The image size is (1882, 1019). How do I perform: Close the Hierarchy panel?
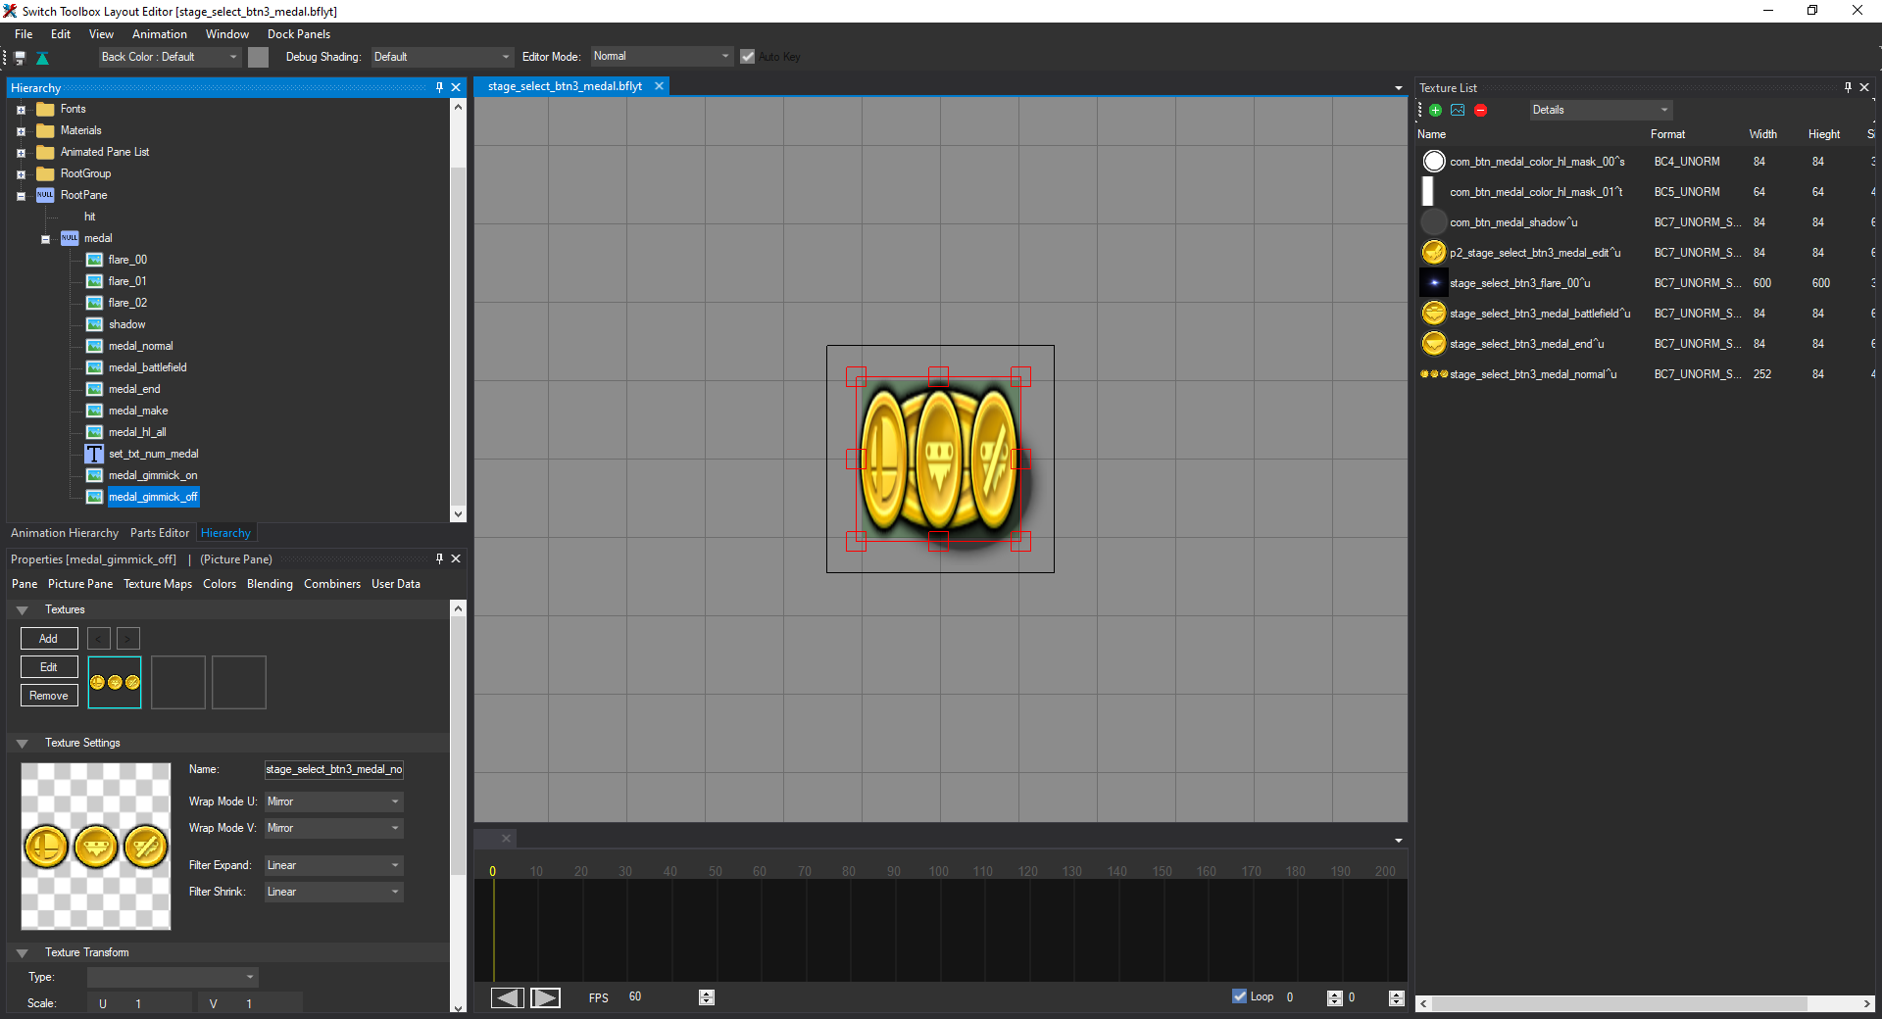point(456,88)
